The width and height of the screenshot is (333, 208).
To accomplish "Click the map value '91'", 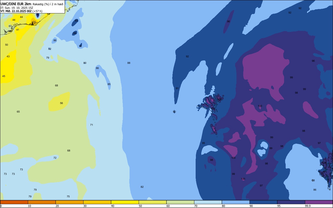I will (177, 88).
